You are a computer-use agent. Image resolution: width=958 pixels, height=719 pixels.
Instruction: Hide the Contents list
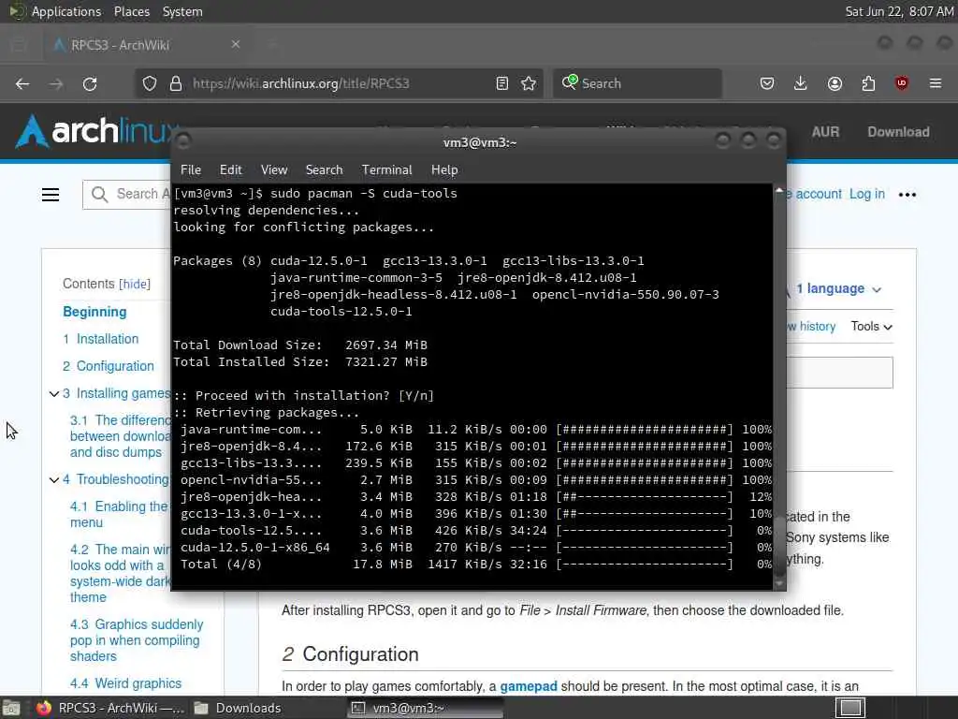pyautogui.click(x=135, y=285)
